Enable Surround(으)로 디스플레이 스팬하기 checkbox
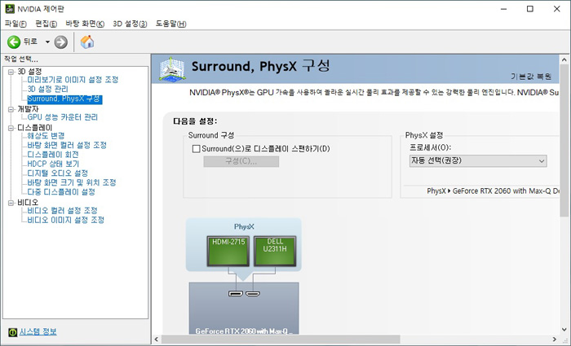 (197, 149)
